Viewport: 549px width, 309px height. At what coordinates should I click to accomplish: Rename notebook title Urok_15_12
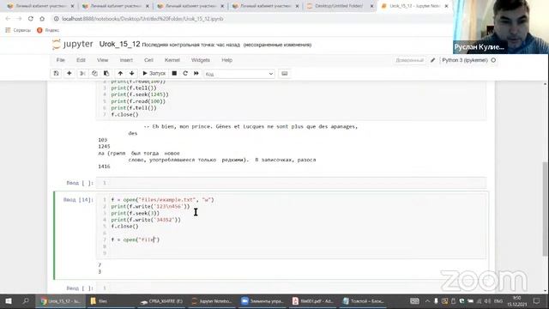click(x=119, y=45)
